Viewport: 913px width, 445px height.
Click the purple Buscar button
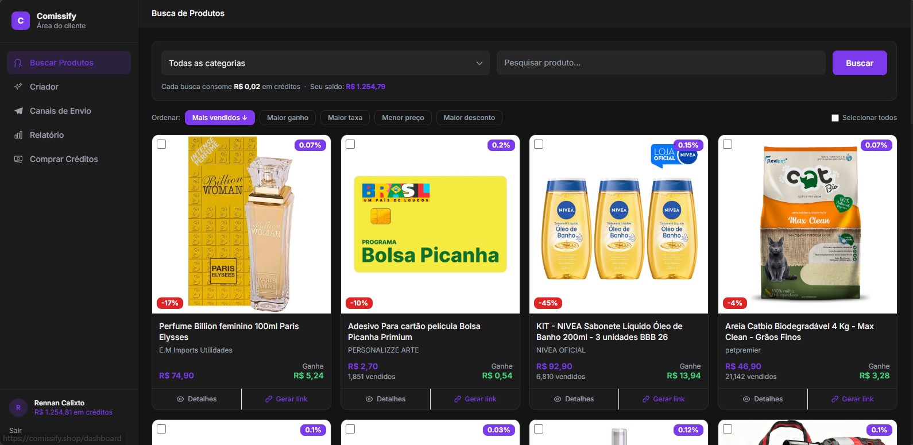click(860, 63)
